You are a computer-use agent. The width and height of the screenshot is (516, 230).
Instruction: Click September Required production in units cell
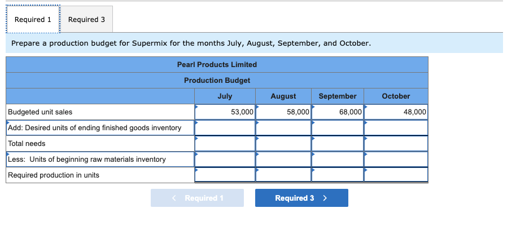[338, 175]
